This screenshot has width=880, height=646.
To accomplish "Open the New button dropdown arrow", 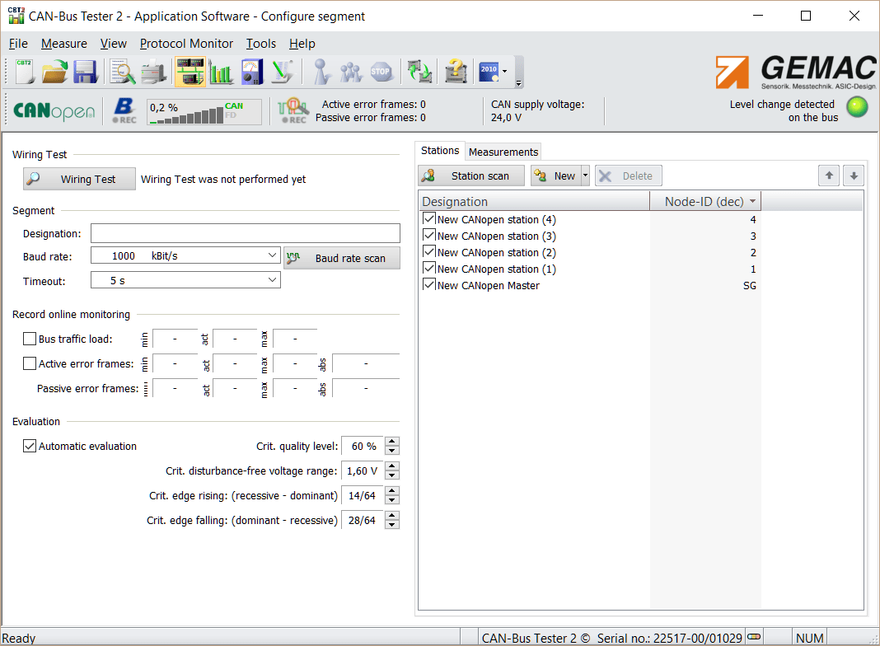I will pyautogui.click(x=585, y=176).
